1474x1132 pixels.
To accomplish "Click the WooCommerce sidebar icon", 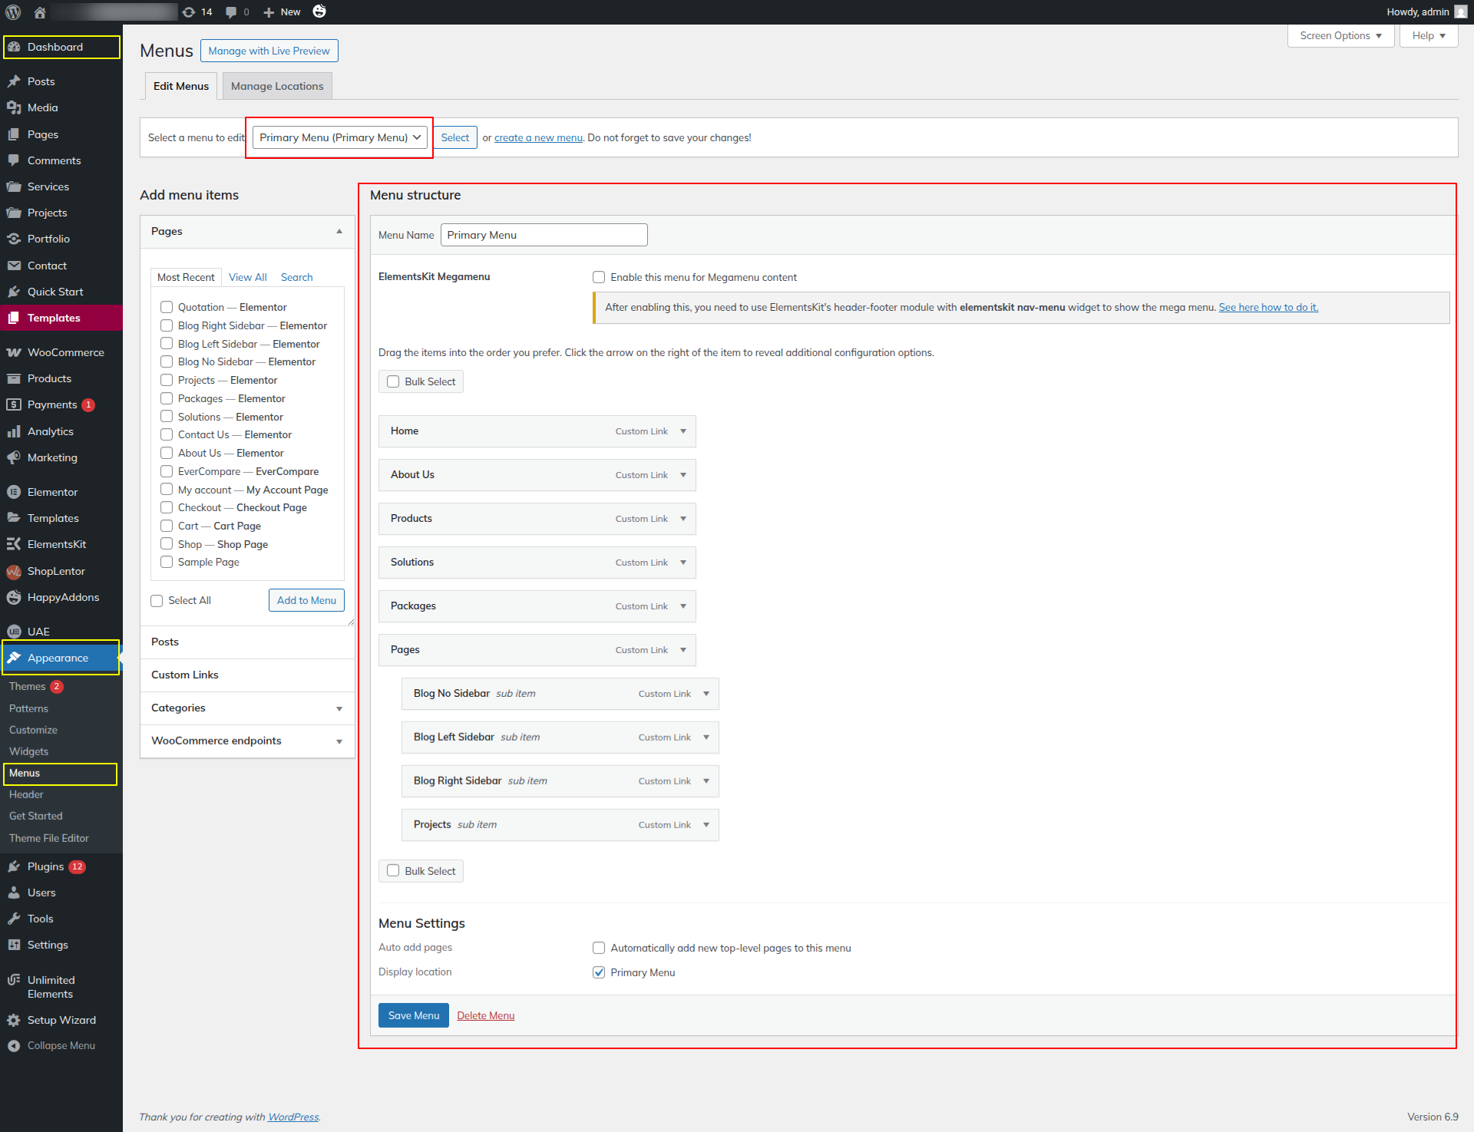I will point(14,352).
